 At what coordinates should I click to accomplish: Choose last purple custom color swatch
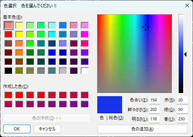point(85,104)
